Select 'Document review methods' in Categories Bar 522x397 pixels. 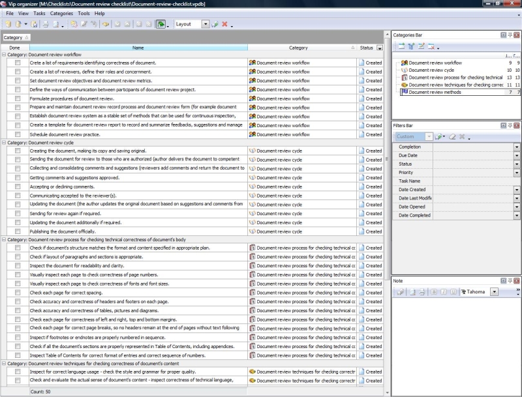(x=435, y=93)
